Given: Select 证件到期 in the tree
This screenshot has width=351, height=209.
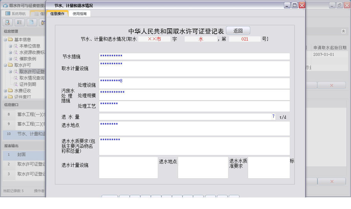Looking at the screenshot, I should pyautogui.click(x=27, y=84).
